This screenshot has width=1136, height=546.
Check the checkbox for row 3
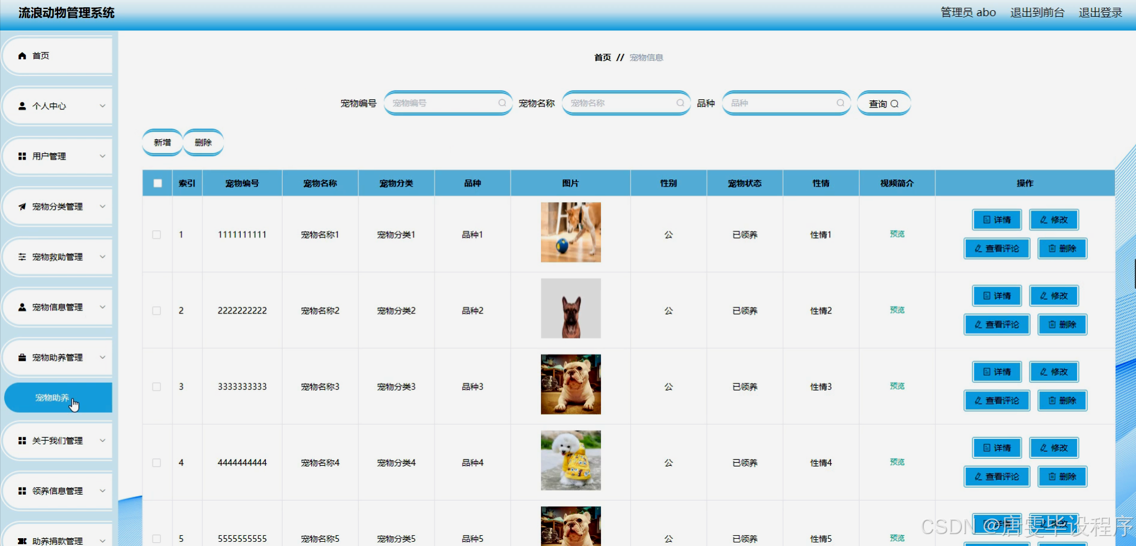coord(156,386)
